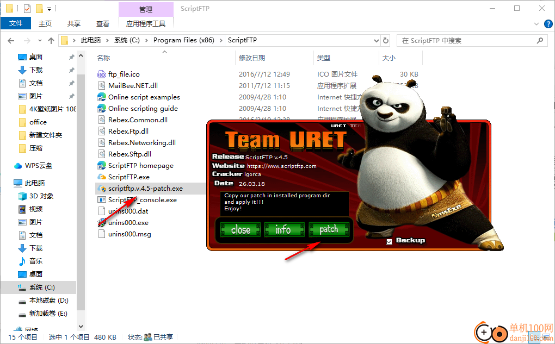Viewport: 555px width, 344px height.
Task: Select Online scripting guide shortcut icon
Action: point(102,108)
